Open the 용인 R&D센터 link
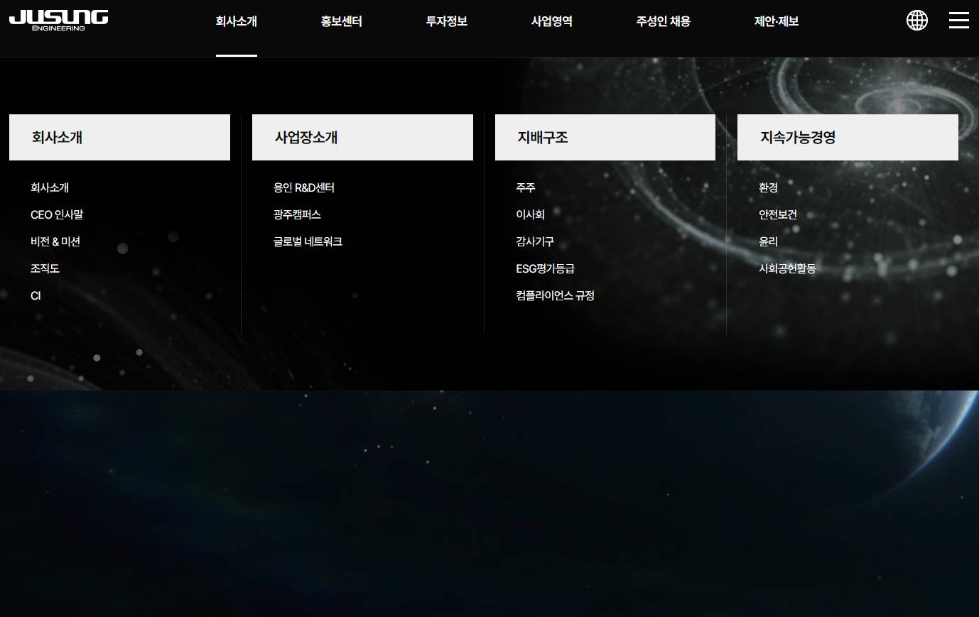The height and width of the screenshot is (617, 979). [x=304, y=187]
